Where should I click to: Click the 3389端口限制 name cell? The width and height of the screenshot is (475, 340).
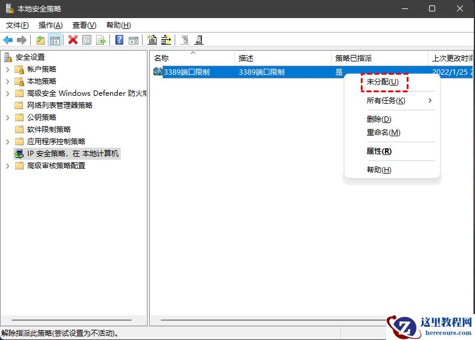coord(187,72)
